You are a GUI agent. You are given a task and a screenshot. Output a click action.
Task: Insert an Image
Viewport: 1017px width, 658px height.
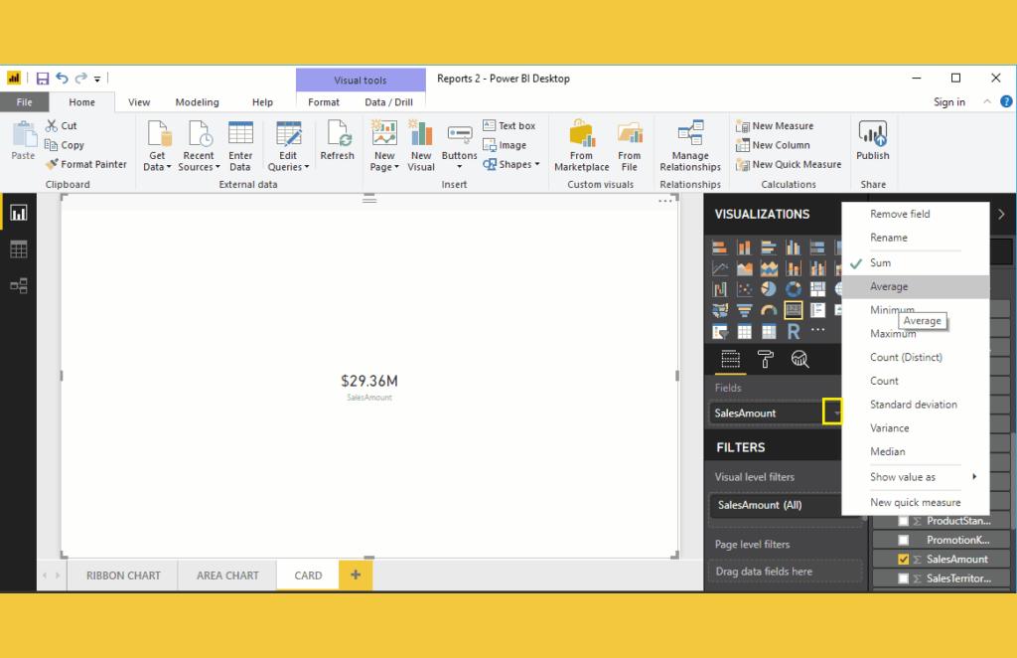(x=505, y=145)
